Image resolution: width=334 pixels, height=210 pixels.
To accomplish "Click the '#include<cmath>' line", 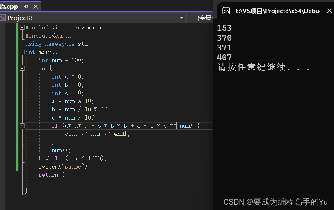I will coord(50,36).
